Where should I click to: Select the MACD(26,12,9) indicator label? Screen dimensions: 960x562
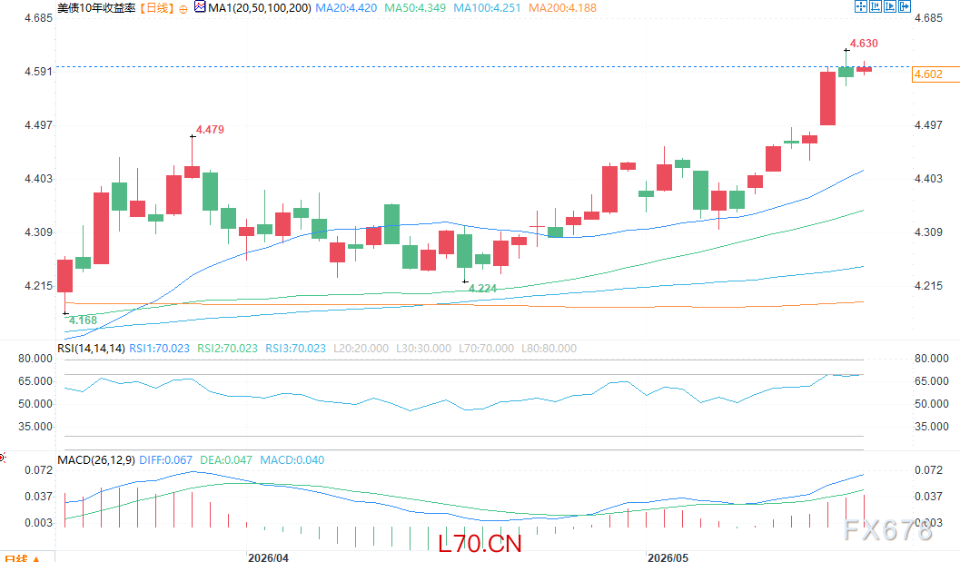96,459
